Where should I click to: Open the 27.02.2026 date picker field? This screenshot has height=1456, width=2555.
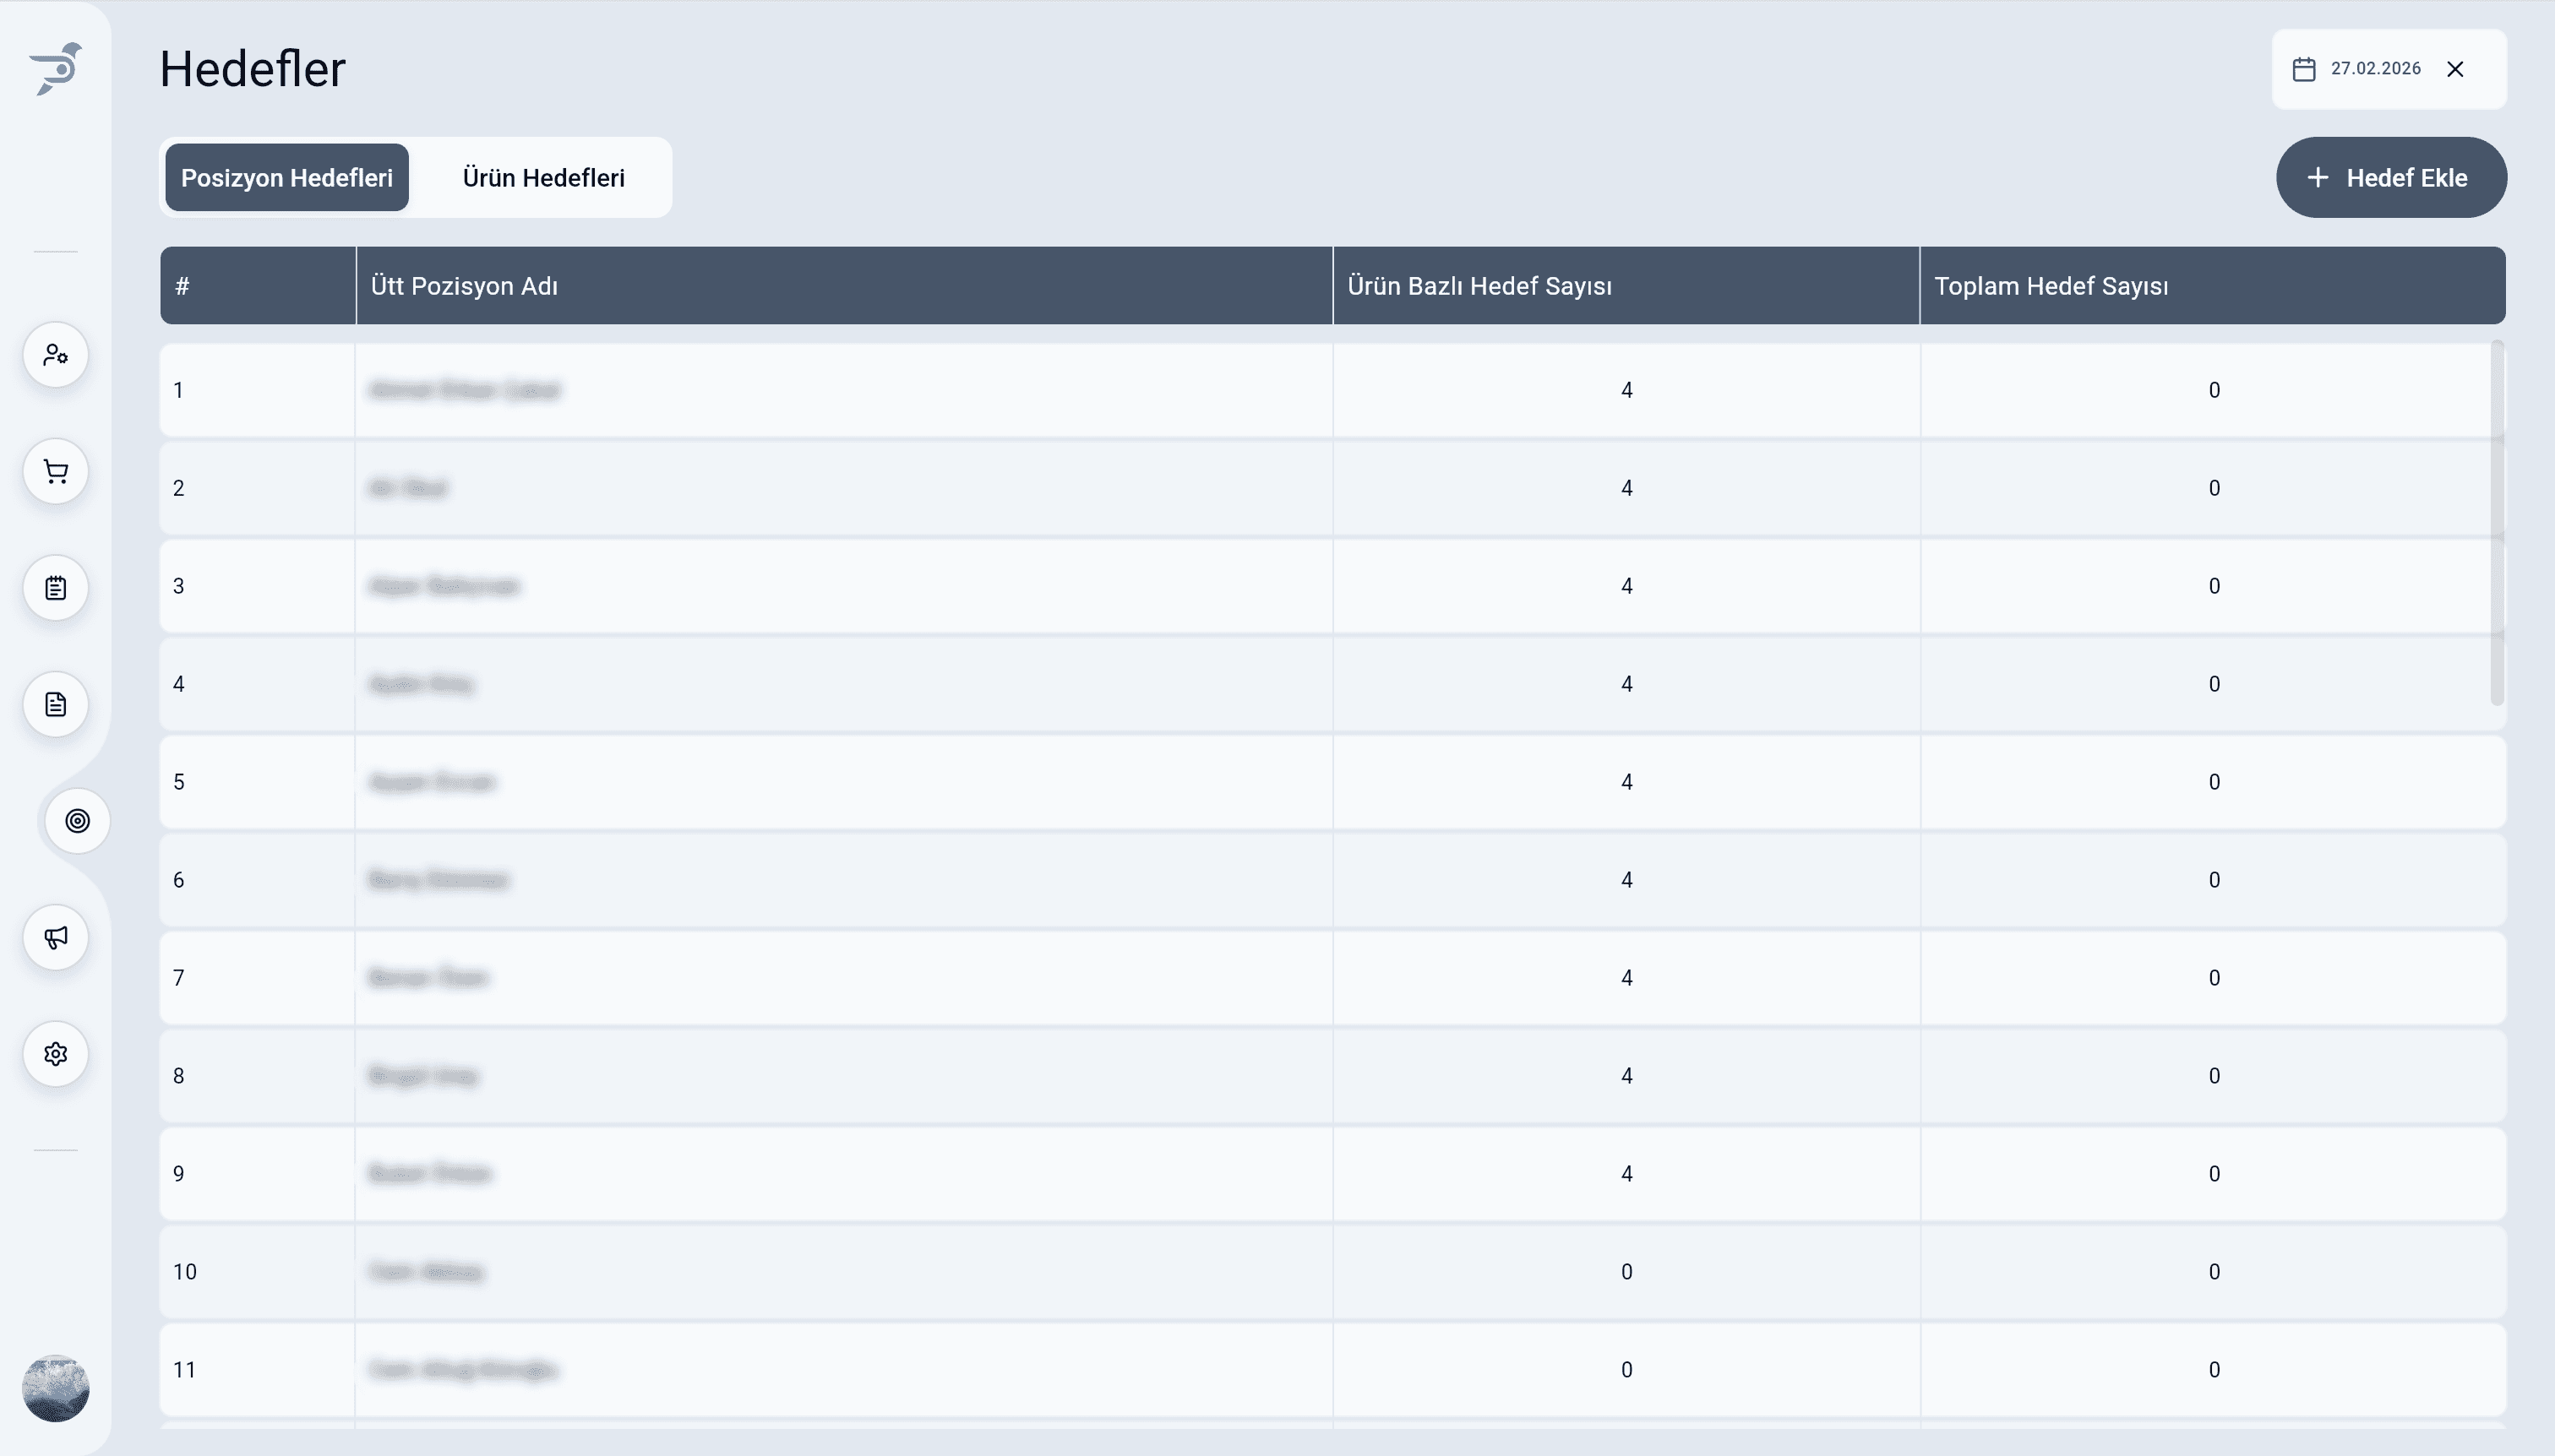click(2375, 69)
